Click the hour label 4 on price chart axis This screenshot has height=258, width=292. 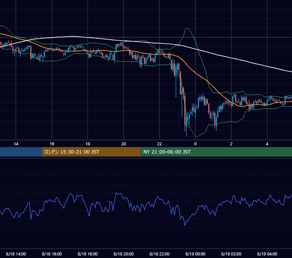pos(267,144)
